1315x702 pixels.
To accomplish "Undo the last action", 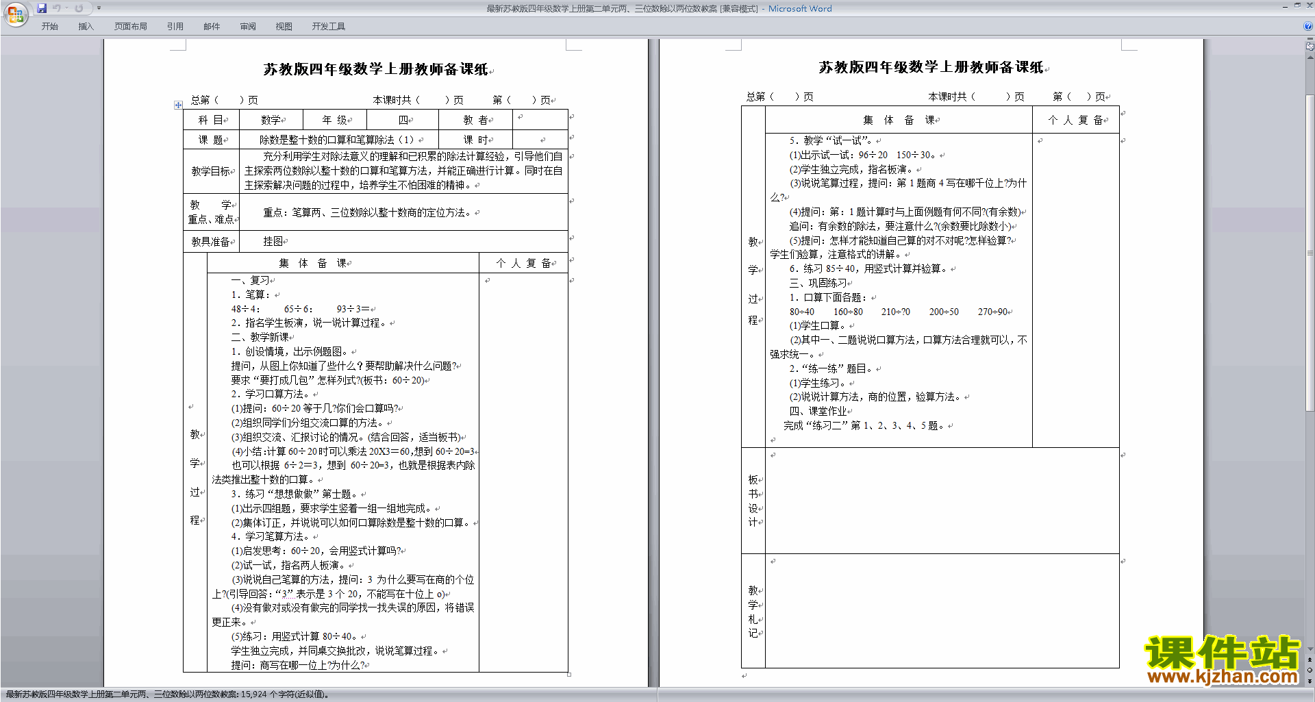I will (56, 8).
